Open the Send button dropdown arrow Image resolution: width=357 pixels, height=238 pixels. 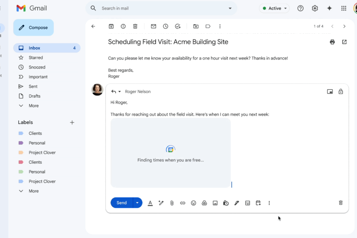coord(137,203)
